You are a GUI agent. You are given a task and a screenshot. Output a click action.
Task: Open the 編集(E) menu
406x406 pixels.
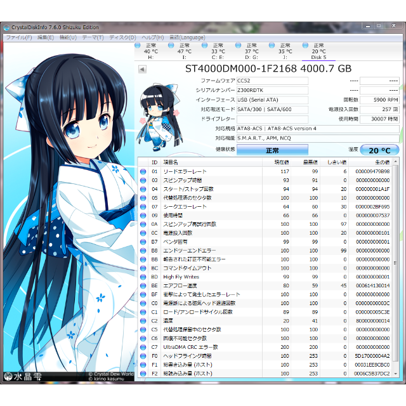pyautogui.click(x=46, y=37)
